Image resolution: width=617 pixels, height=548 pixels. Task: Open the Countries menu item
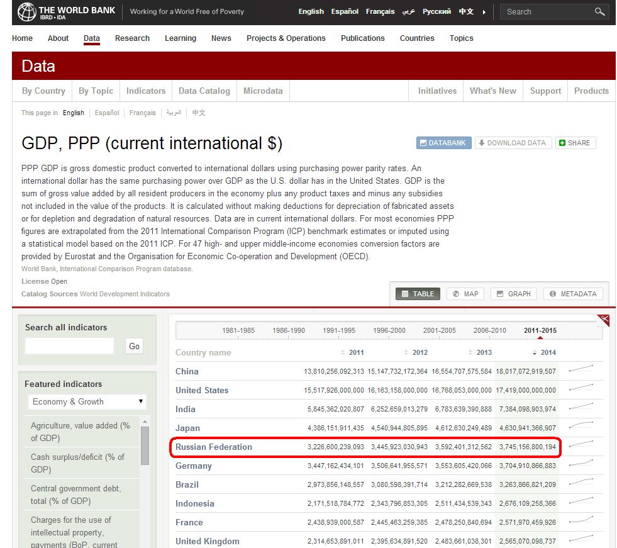pos(417,38)
